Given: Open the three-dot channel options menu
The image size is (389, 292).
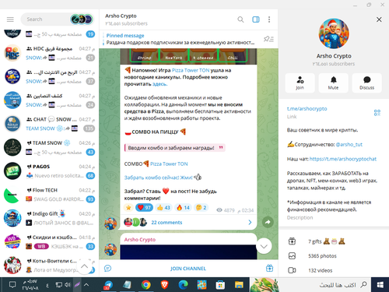Looking at the screenshot, I should pos(269,19).
